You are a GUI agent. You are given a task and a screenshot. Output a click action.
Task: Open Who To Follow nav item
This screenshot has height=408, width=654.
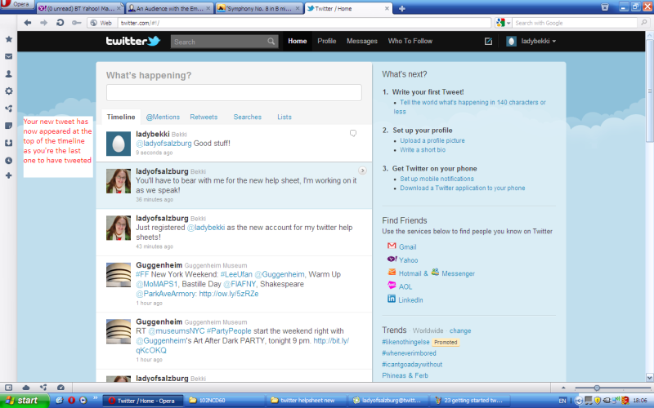(410, 42)
